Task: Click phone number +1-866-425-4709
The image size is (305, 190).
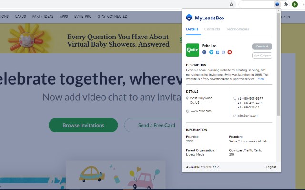Action: click(250, 103)
